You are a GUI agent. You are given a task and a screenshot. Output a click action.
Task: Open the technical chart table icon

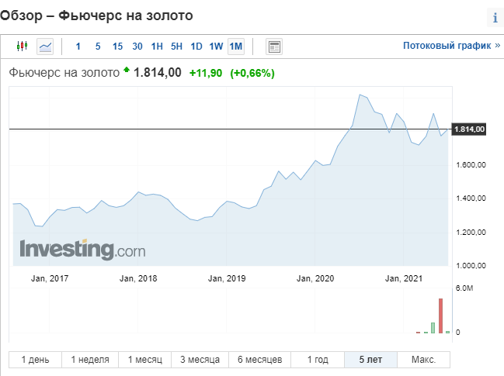pos(274,47)
